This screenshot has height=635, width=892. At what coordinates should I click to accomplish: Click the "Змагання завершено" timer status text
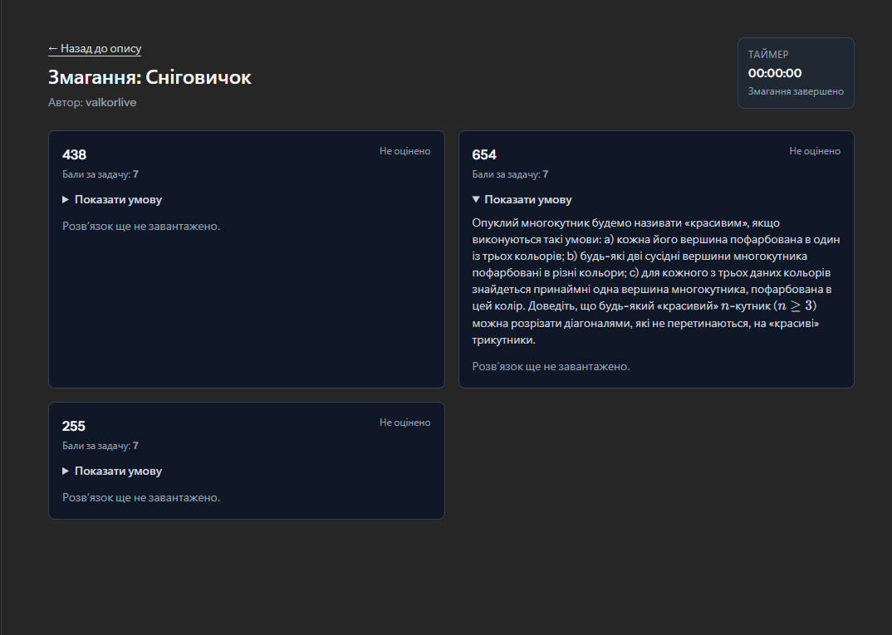click(x=795, y=92)
